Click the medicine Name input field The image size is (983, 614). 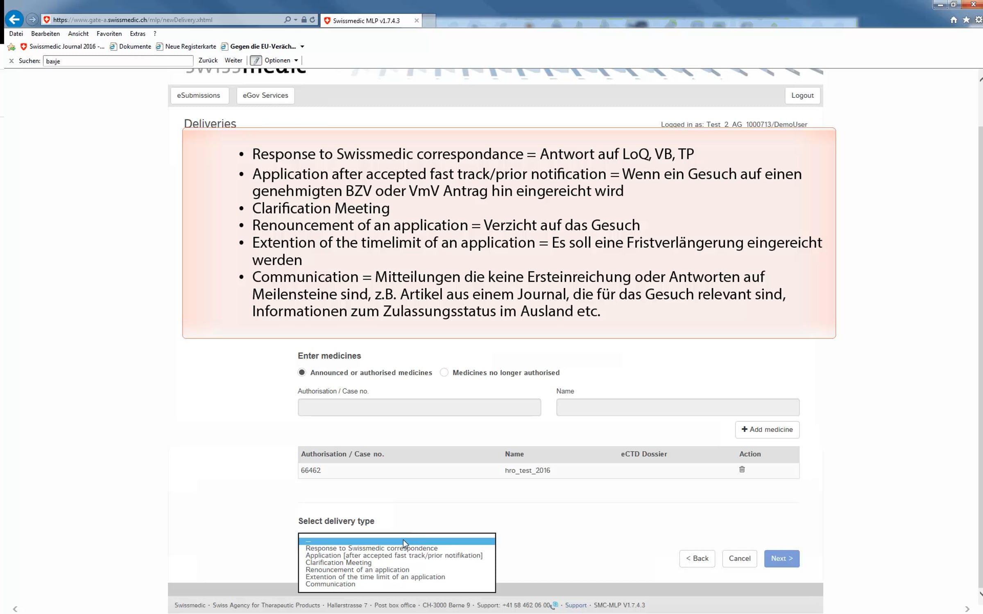click(x=678, y=407)
